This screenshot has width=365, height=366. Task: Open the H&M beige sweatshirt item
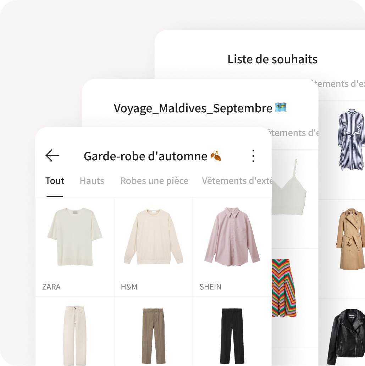(x=154, y=247)
